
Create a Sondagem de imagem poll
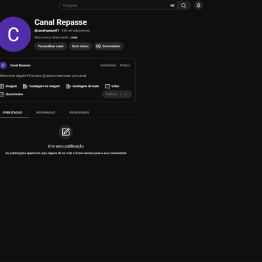click(41, 87)
